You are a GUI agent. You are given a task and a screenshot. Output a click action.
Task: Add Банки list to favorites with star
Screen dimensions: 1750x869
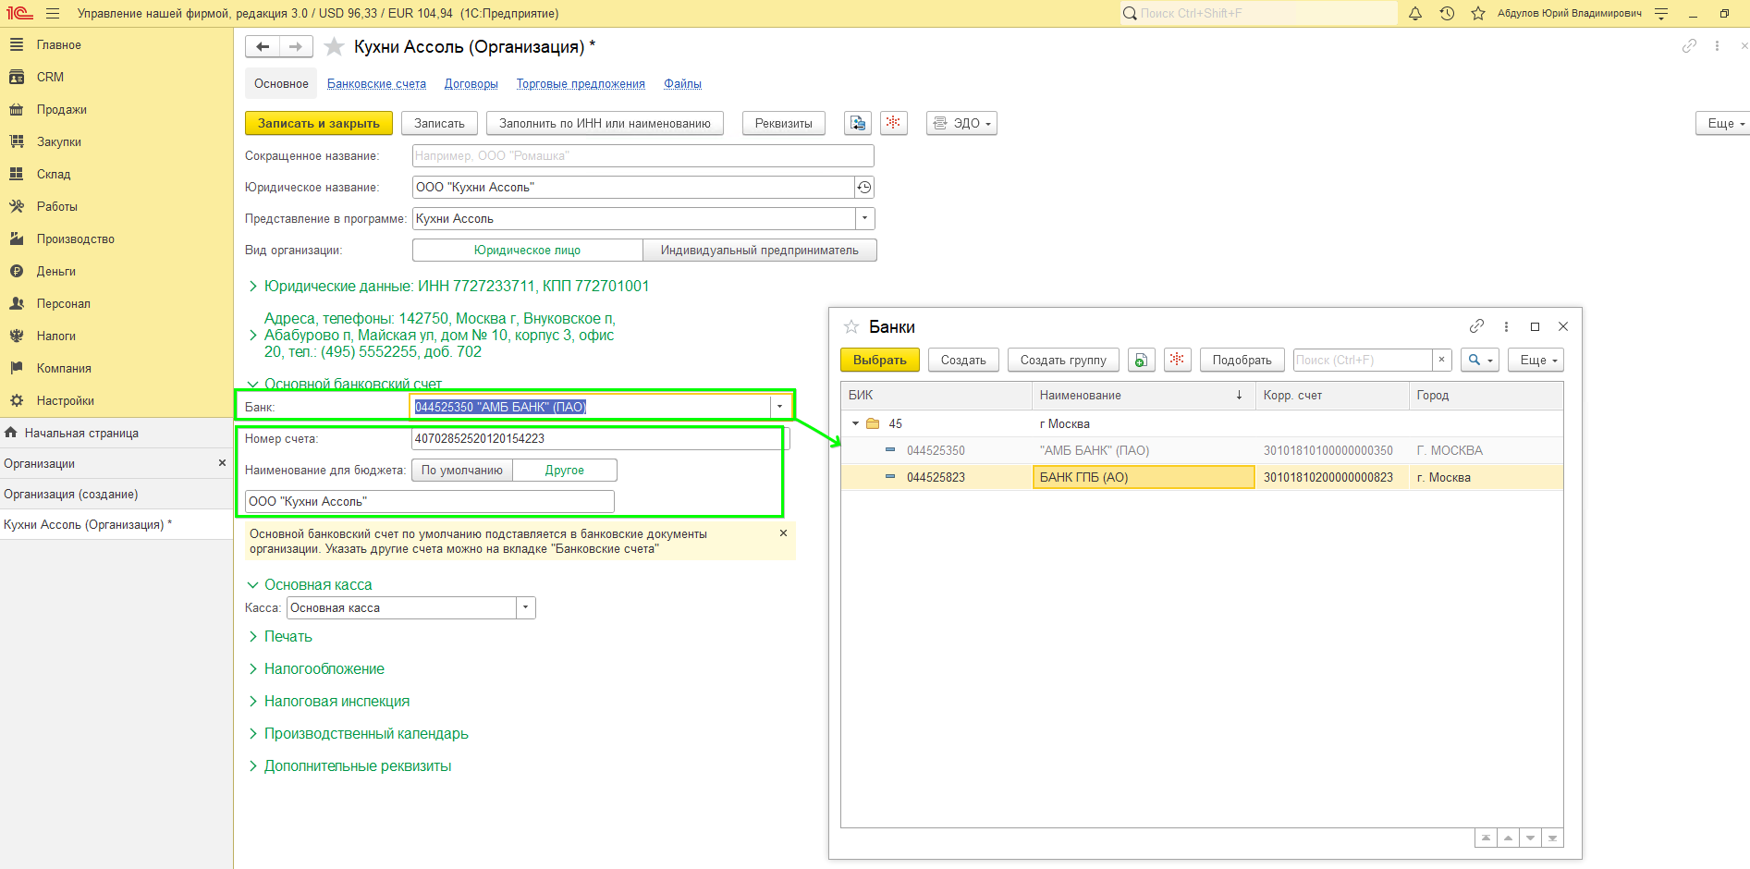click(x=851, y=326)
